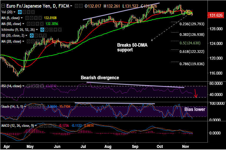The image size is (226, 150).
Task: Remove RSI indicator with its X icon
Action: pos(42,86)
